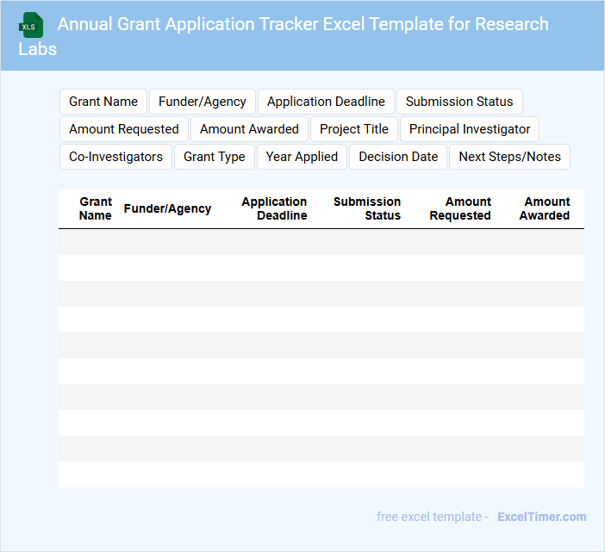
Task: Select the Project Title tag
Action: click(354, 129)
